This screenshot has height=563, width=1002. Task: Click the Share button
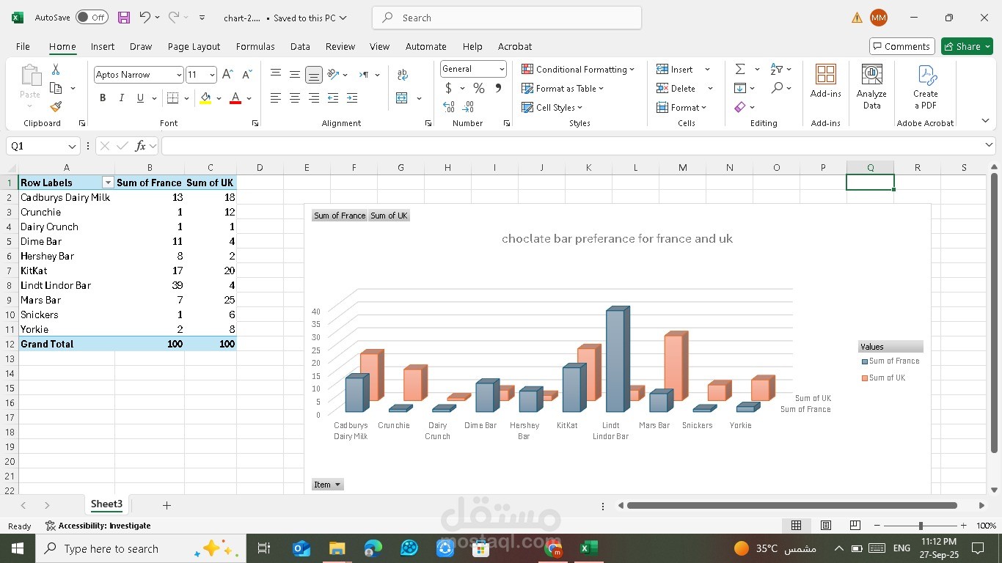(967, 46)
